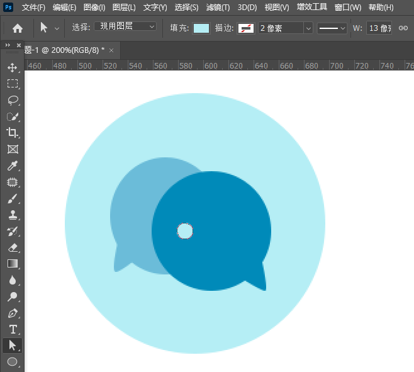Activate the Crop tool
The height and width of the screenshot is (372, 414).
12,133
